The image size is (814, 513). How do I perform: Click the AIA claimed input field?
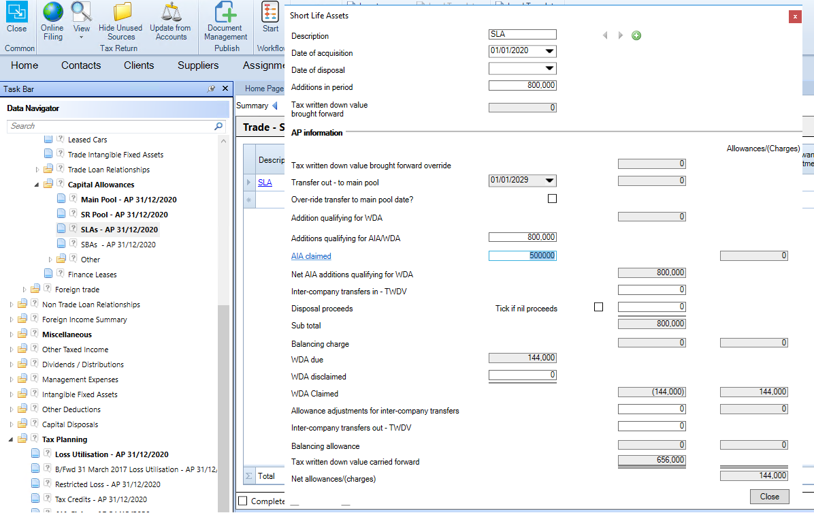pos(522,255)
